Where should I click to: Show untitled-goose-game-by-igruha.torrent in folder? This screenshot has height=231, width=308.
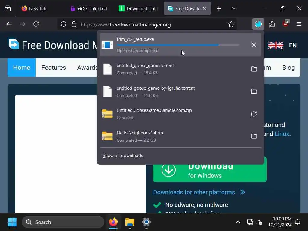254,91
